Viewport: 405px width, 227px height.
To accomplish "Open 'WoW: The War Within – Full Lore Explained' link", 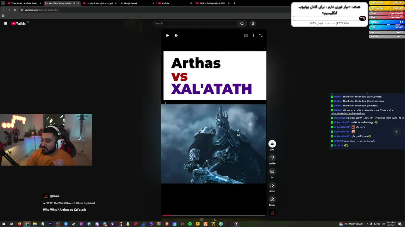I will coord(69,203).
